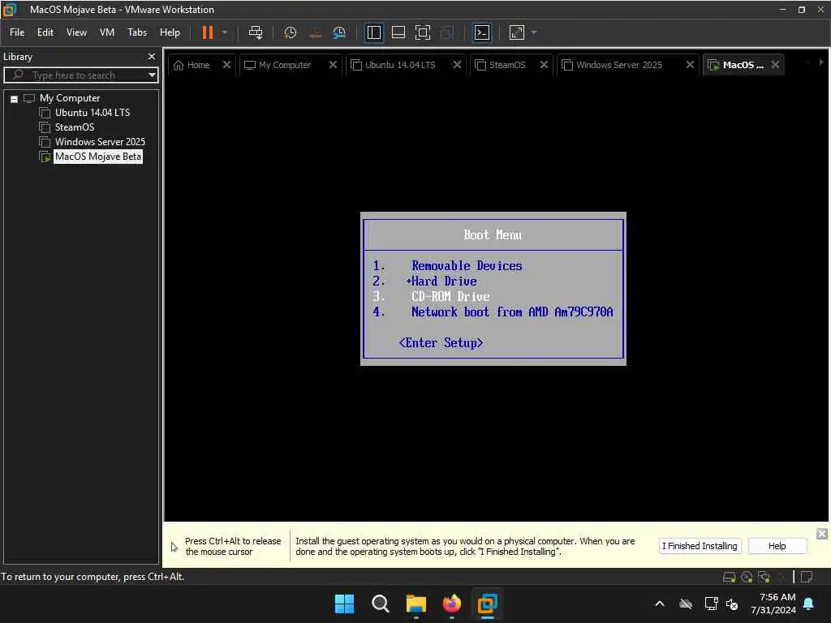This screenshot has width=831, height=623.
Task: Open File Explorer from the taskbar
Action: point(416,604)
